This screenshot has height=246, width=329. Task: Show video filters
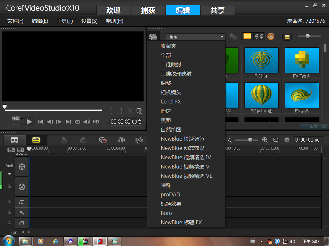(247, 36)
